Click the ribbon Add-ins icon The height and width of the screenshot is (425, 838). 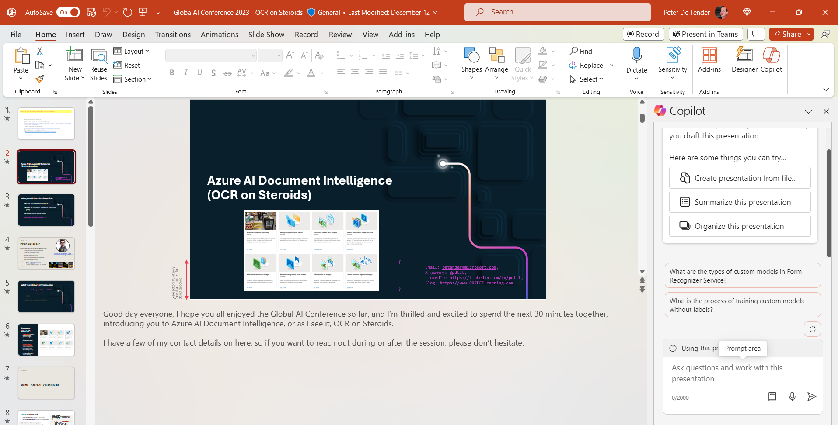coord(709,60)
